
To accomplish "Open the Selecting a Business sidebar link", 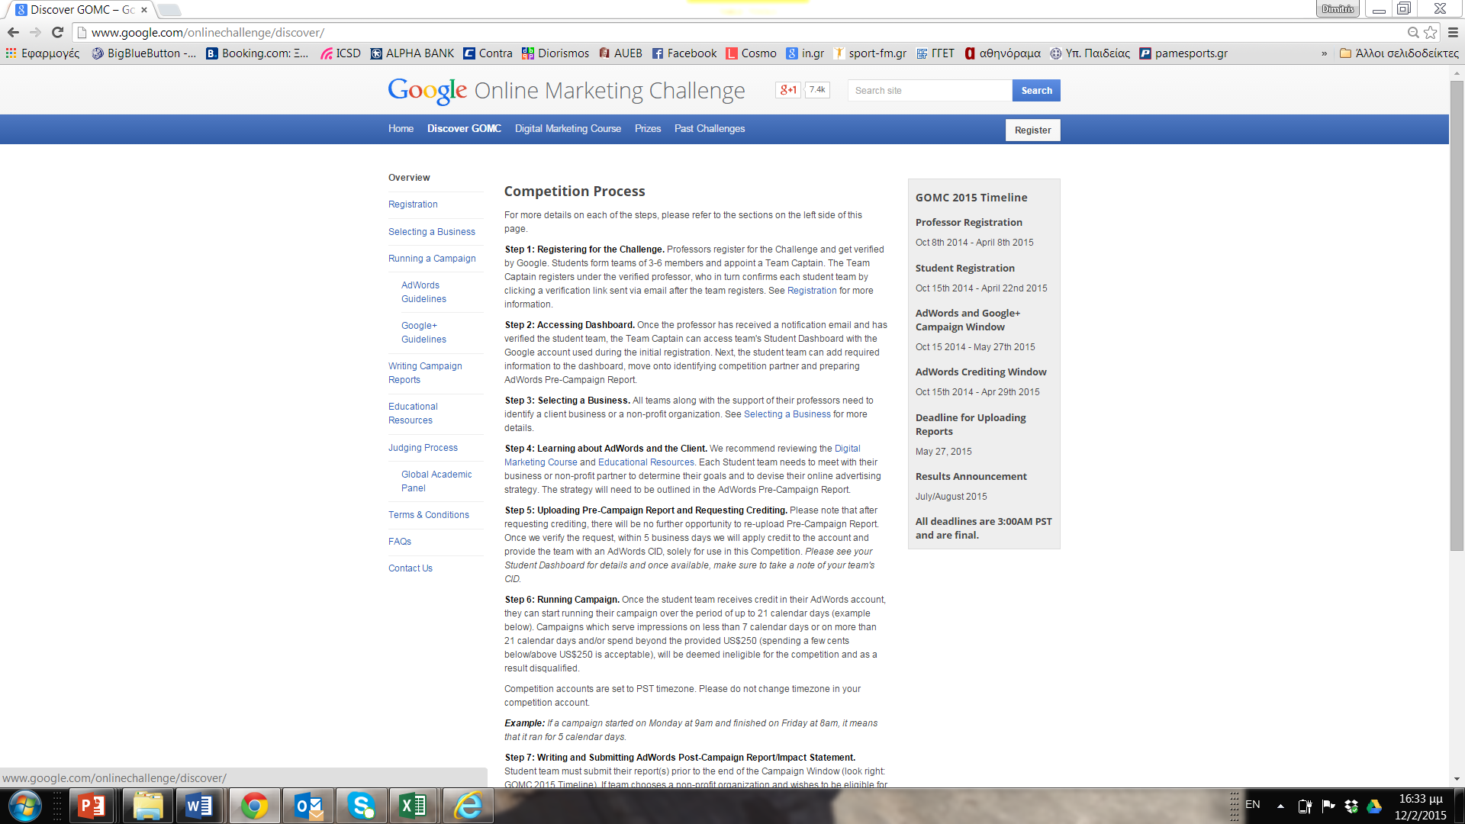I will click(432, 232).
